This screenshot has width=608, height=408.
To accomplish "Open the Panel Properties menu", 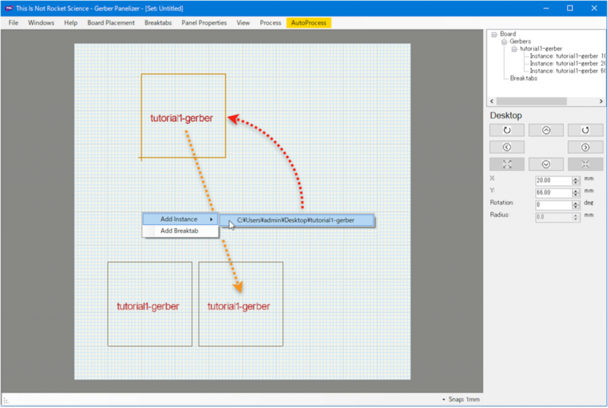I will pos(204,23).
